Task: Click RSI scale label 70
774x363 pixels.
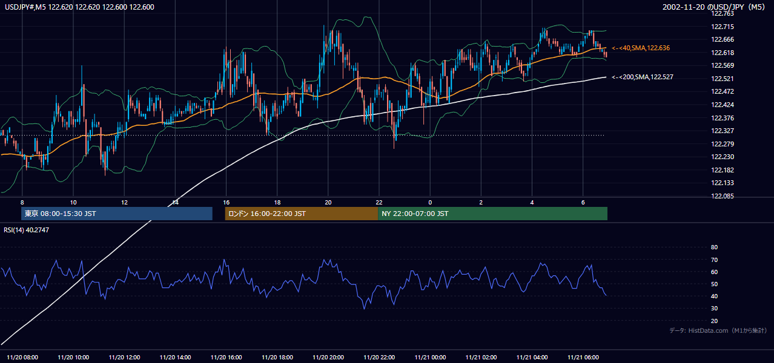Action: 714,260
